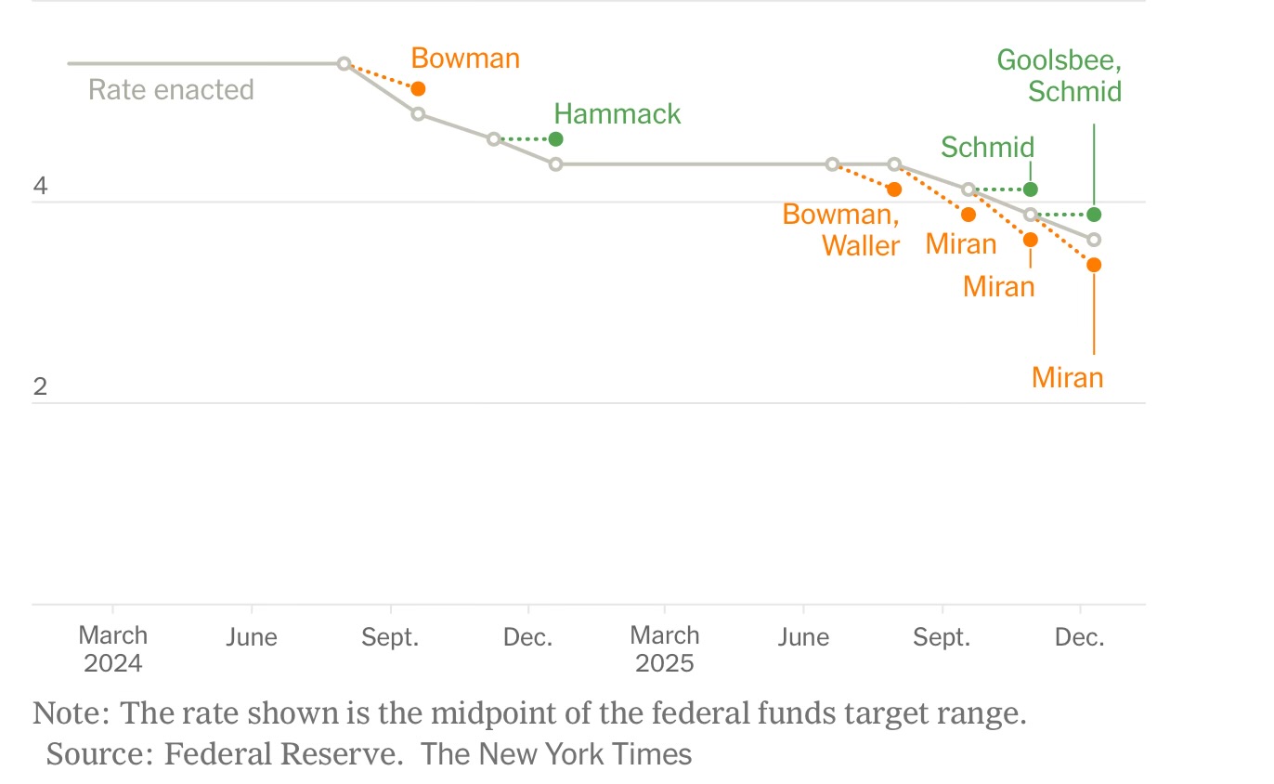The image size is (1274, 784).
Task: Select the green Goolsbee, Schmid data point
Action: pos(1094,215)
